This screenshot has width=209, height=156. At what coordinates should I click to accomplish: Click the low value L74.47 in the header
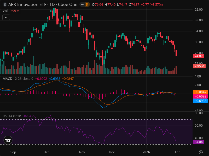point(122,5)
